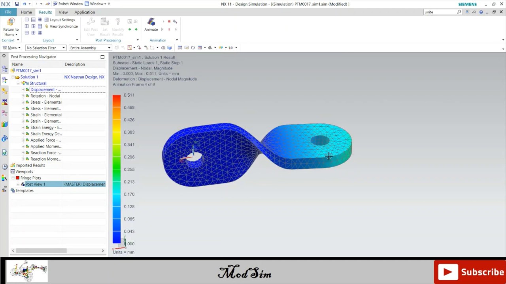Open the History clock icon in resource bar
506x284 pixels.
click(x=4, y=166)
